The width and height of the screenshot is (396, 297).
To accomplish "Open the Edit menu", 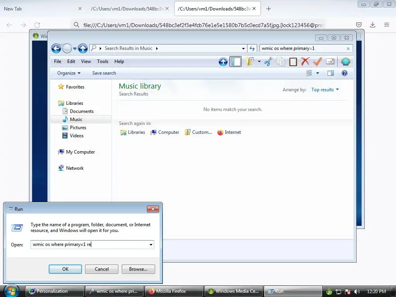I will click(71, 61).
